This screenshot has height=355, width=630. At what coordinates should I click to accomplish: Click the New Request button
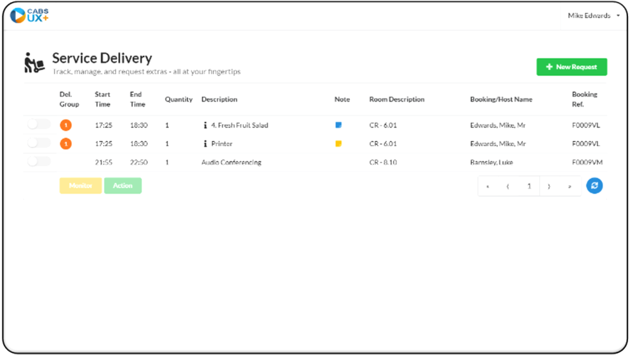click(572, 67)
